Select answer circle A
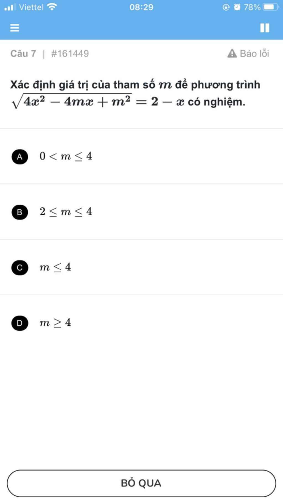 coord(20,157)
